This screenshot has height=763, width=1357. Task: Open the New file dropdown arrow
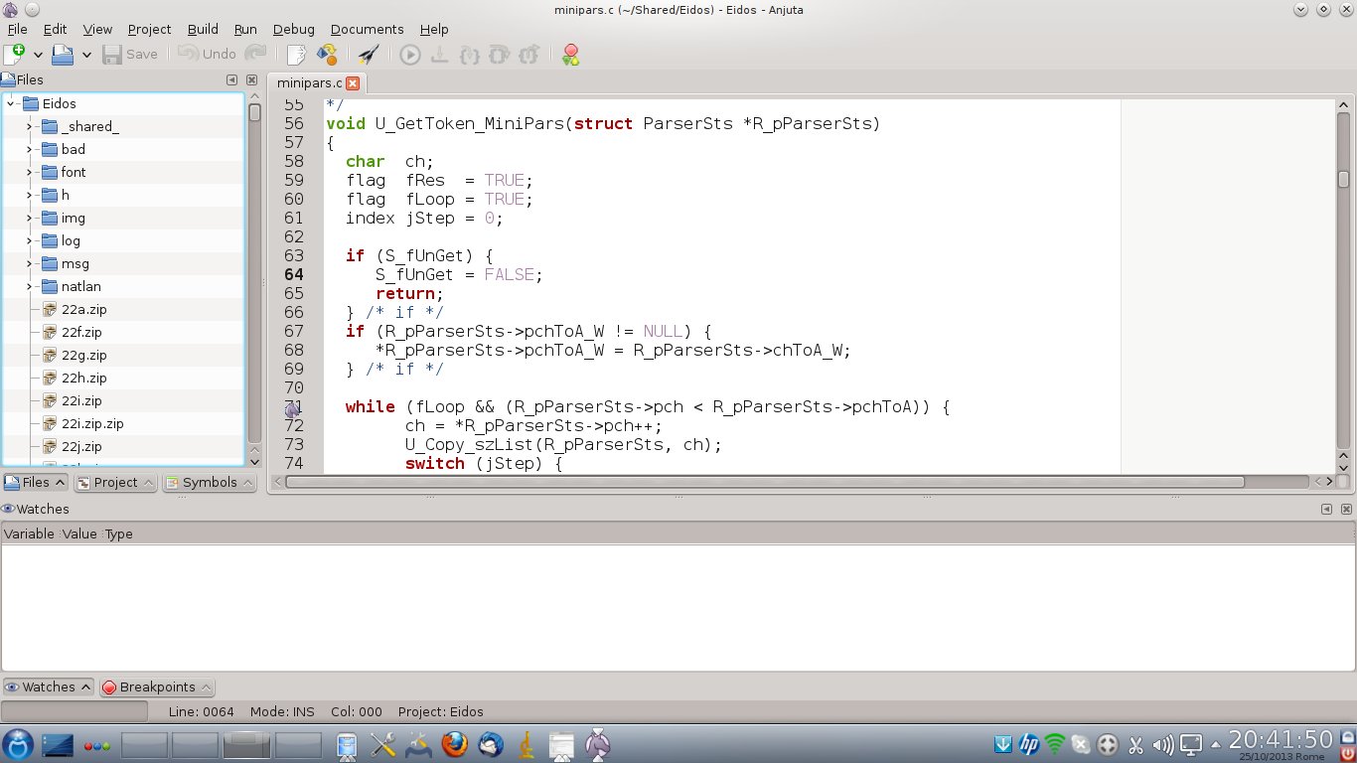click(38, 55)
